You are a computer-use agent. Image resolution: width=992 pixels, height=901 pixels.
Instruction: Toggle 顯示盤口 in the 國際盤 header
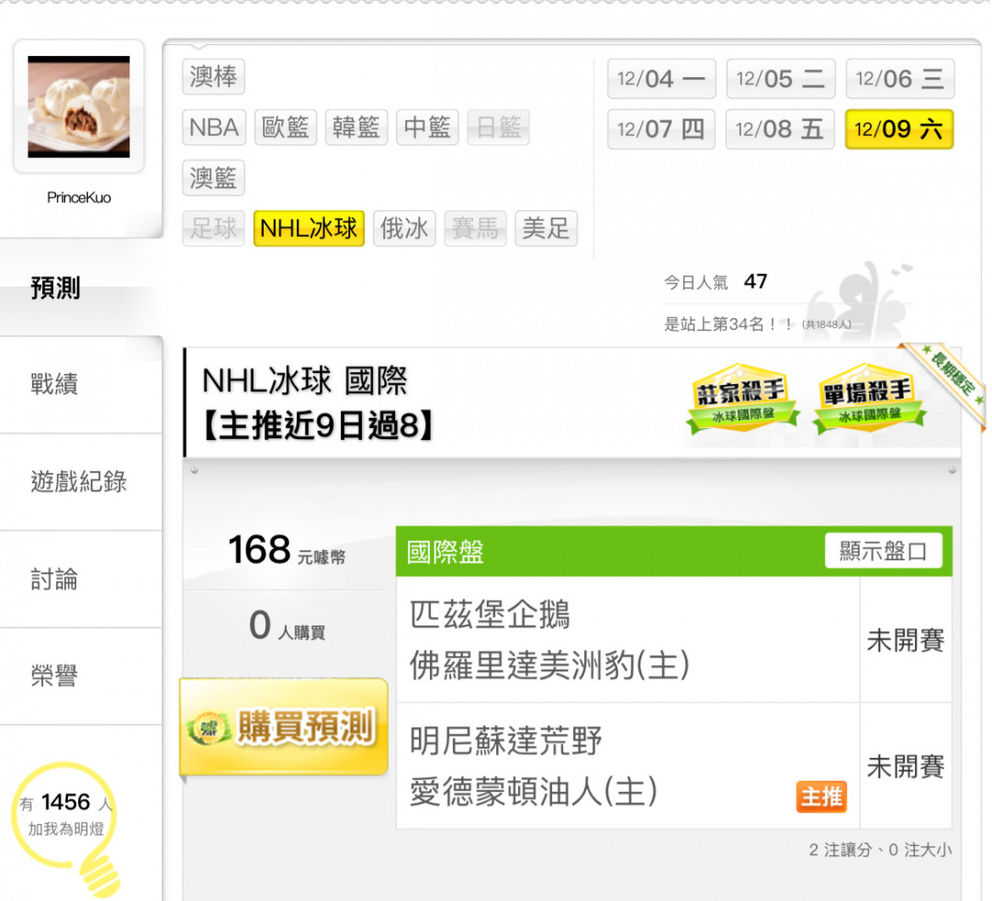[884, 550]
